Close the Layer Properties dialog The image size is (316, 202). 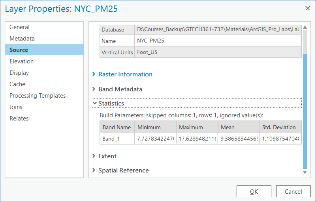(308, 8)
